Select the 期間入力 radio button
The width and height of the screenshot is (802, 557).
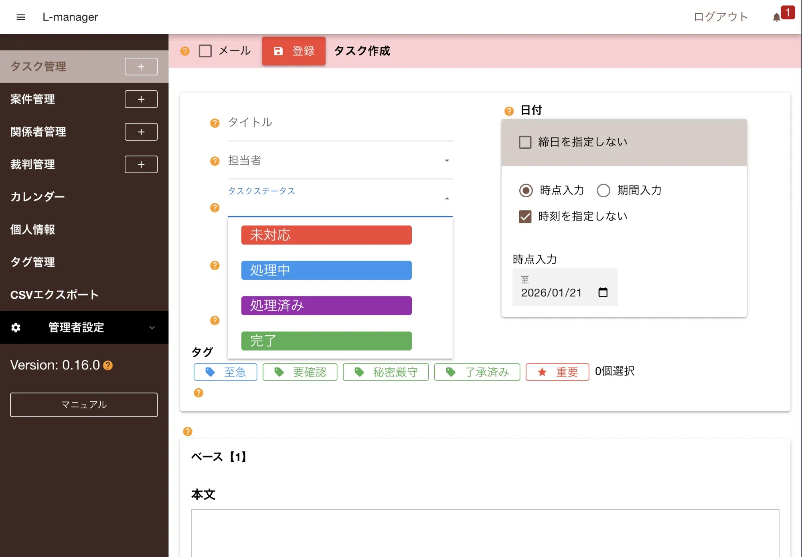pos(603,190)
